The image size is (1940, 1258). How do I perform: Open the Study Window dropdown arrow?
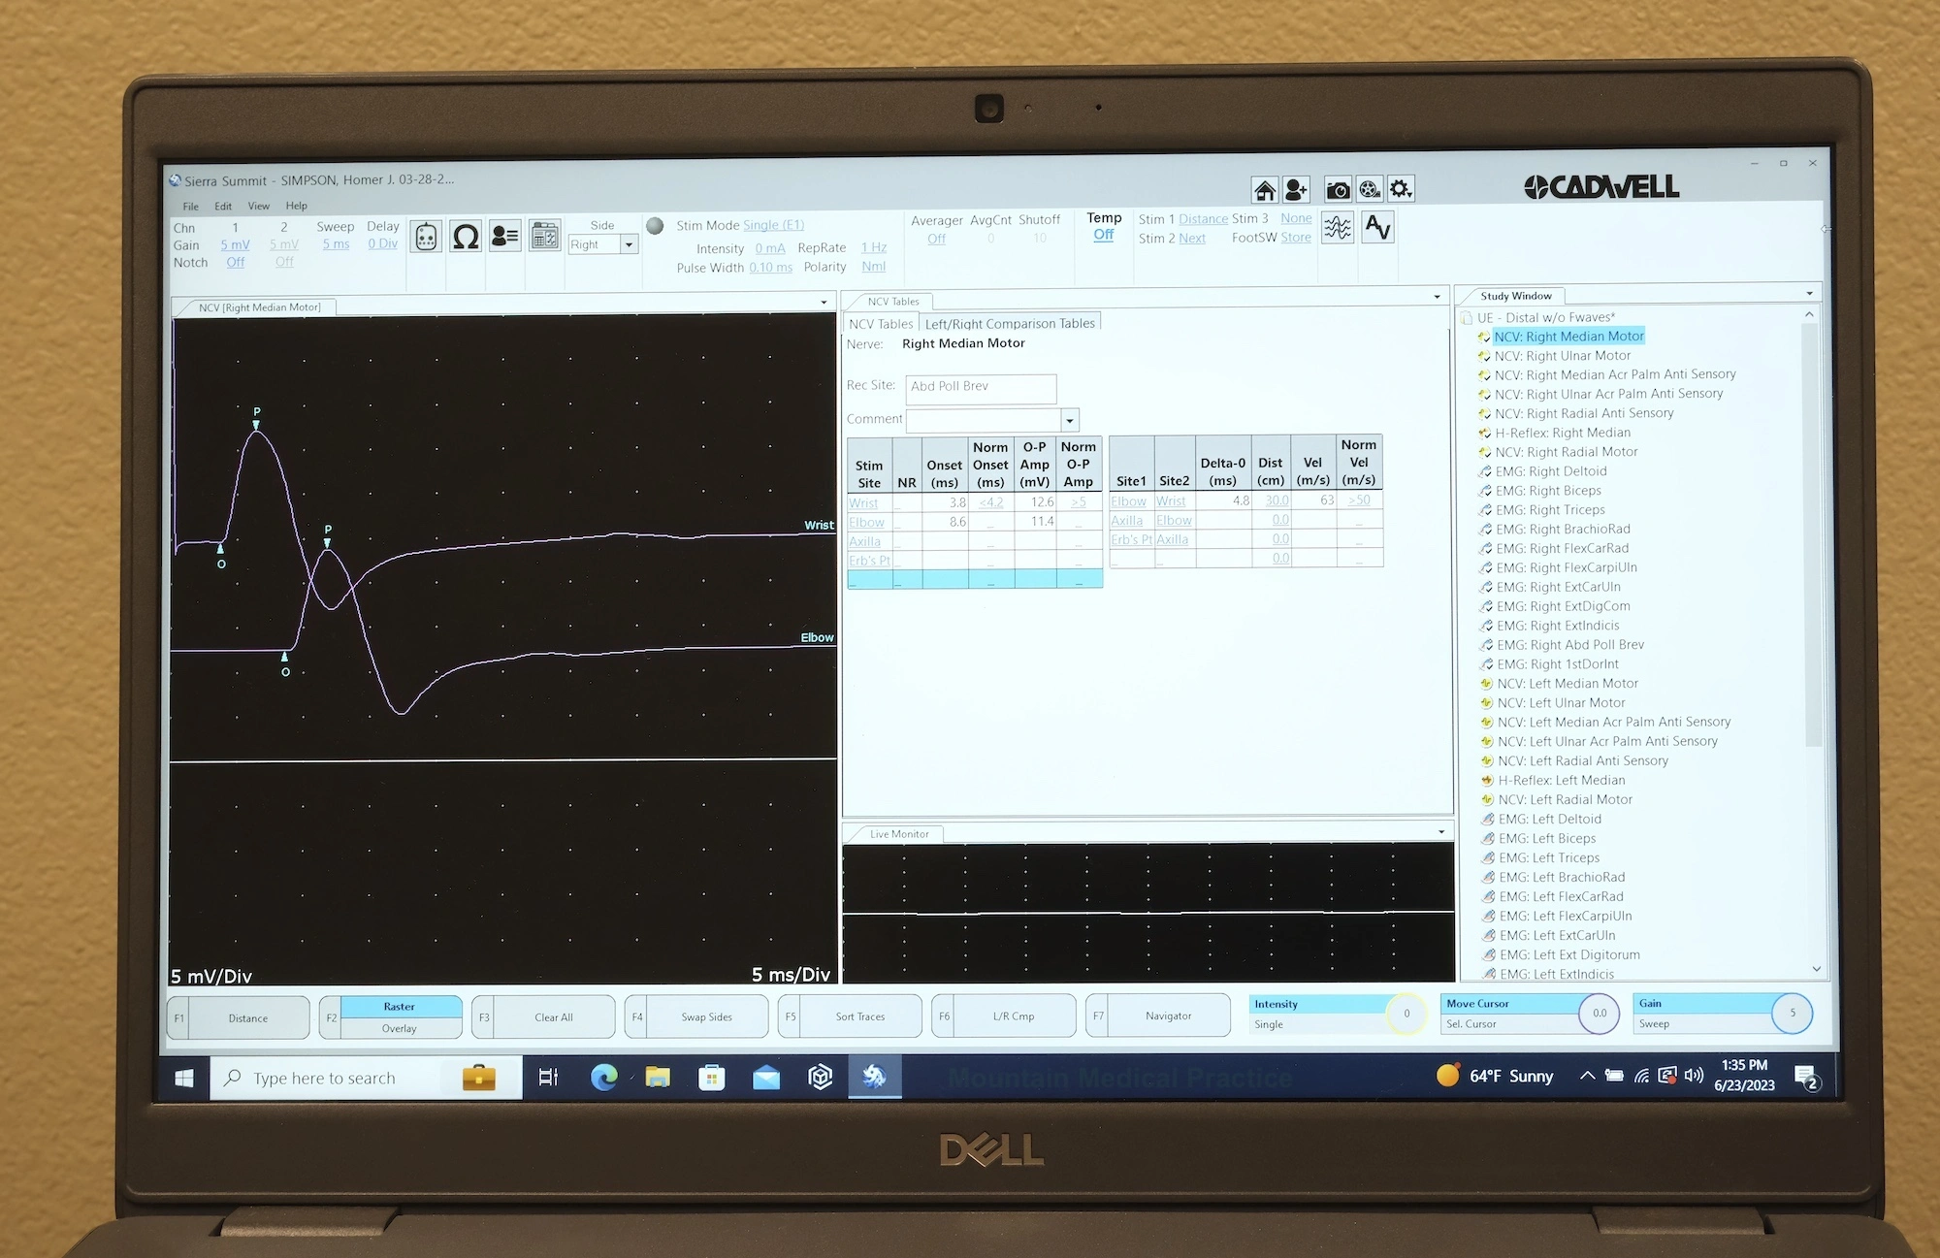pyautogui.click(x=1810, y=292)
